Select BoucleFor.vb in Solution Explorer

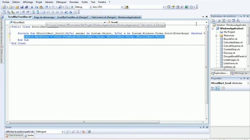coord(230,39)
